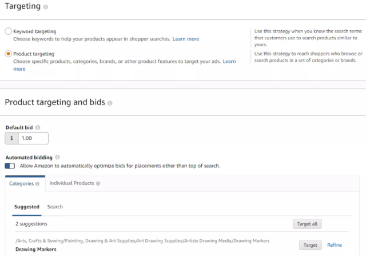Switch to the Search sub-tab
366x257 pixels.
[55, 207]
